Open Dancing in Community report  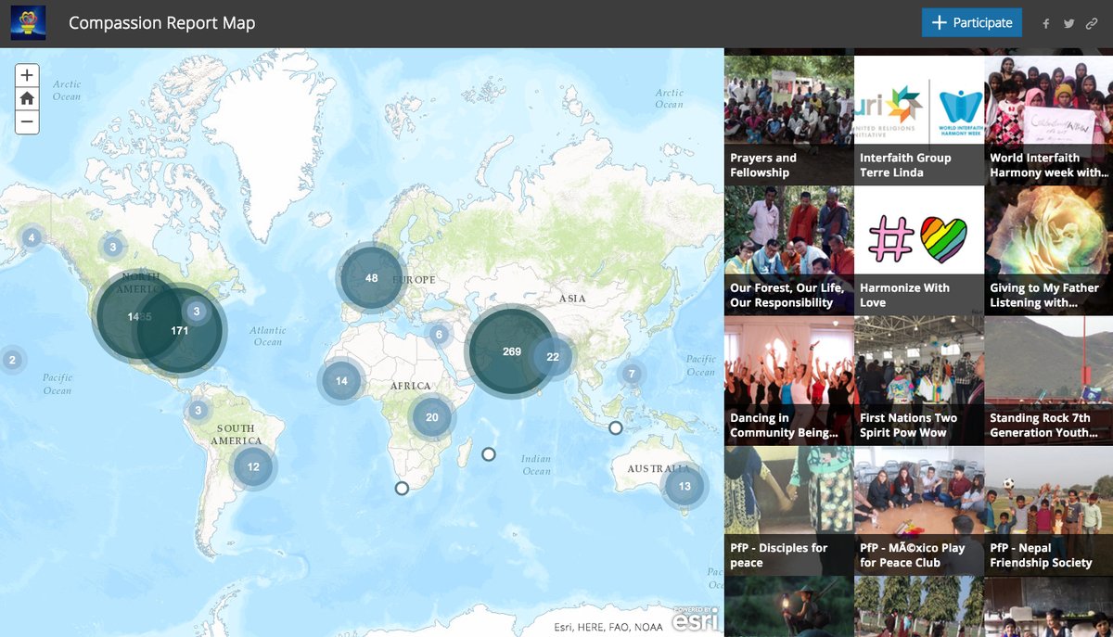click(x=788, y=381)
